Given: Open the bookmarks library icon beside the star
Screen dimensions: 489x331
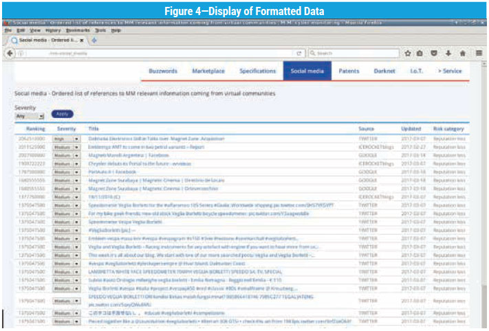Looking at the screenshot, I should pyautogui.click(x=420, y=54).
